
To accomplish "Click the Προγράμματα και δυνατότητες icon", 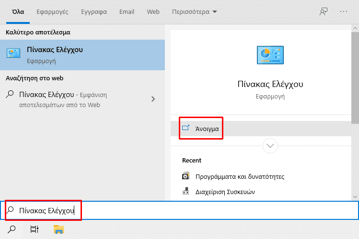I will 185,176.
